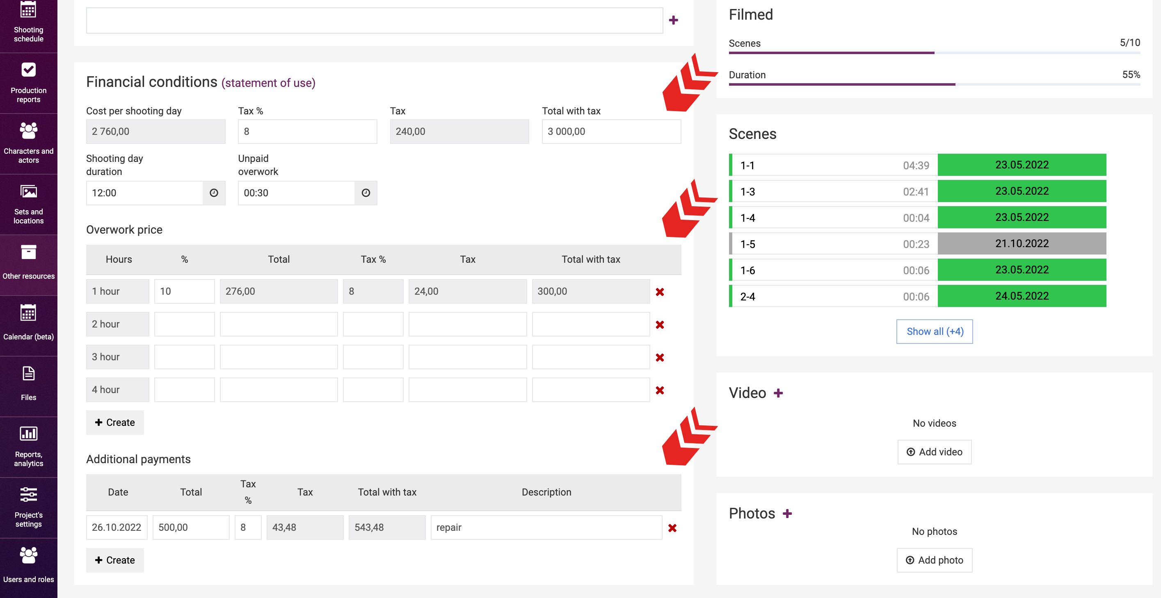The width and height of the screenshot is (1161, 598).
Task: Delete the 4 hour overwork row
Action: point(660,391)
